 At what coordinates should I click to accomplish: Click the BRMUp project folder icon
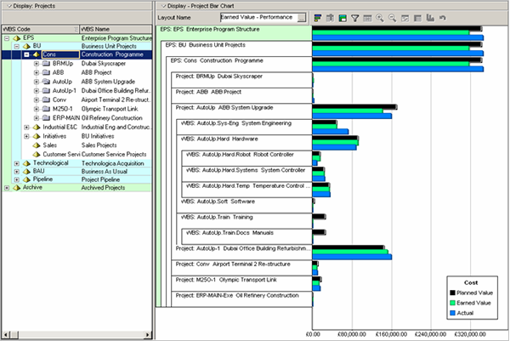pyautogui.click(x=47, y=64)
